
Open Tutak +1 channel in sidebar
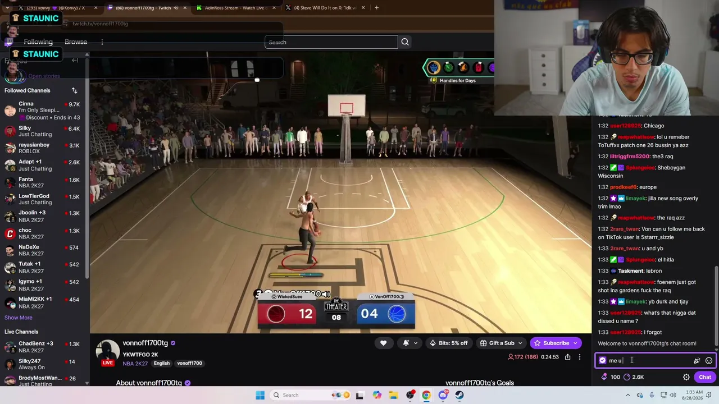(44, 268)
